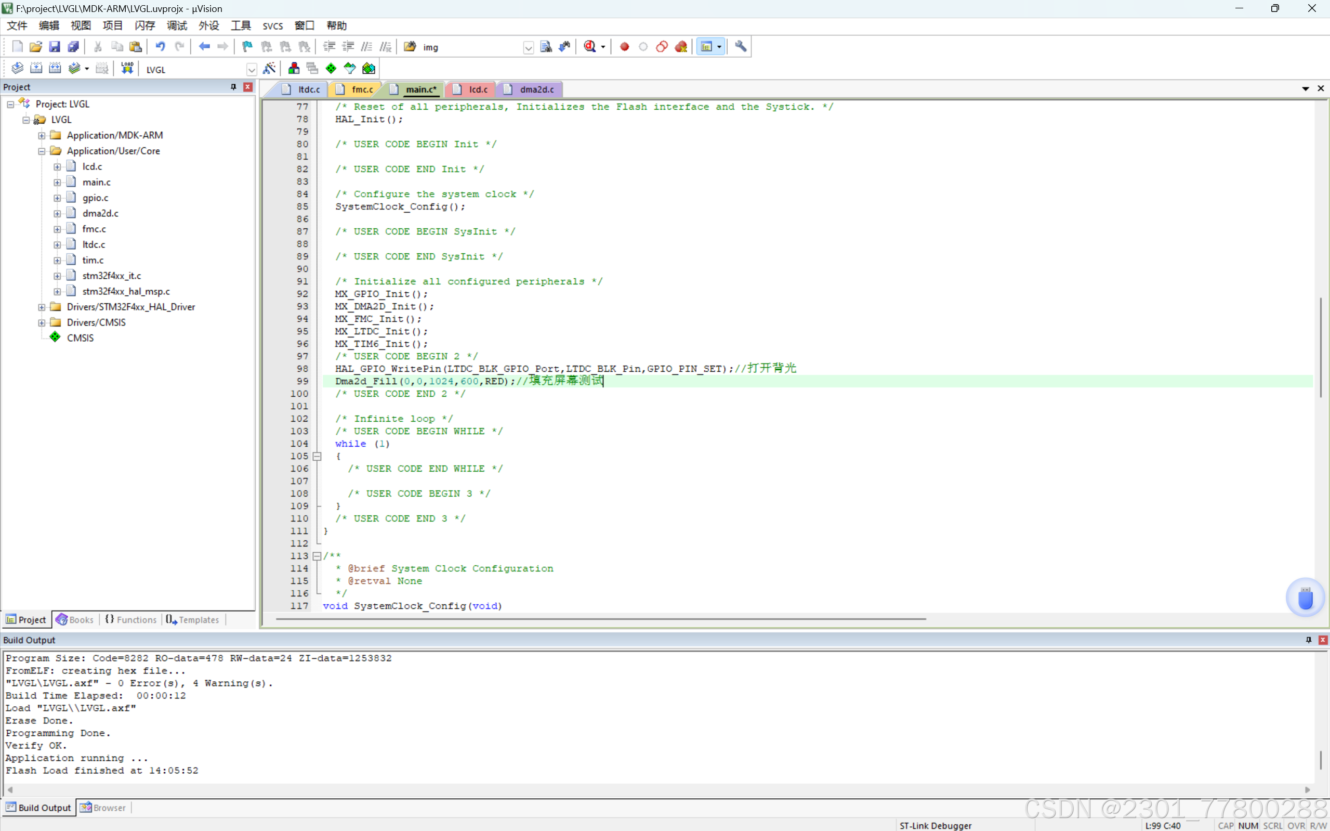Open Manage Run-Time Environment green diamond icon
This screenshot has width=1330, height=831.
click(x=331, y=69)
